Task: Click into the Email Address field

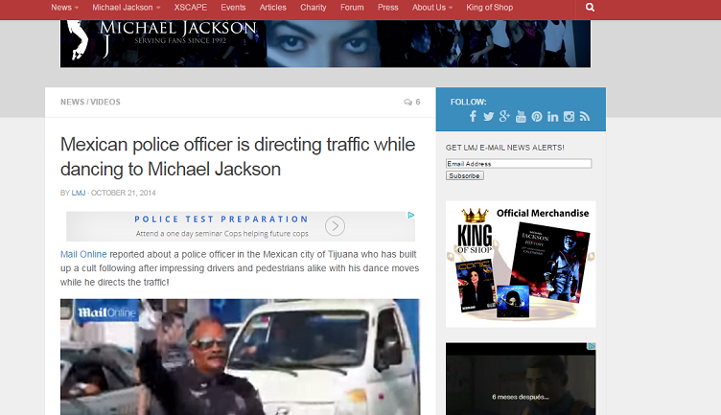Action: click(x=518, y=164)
